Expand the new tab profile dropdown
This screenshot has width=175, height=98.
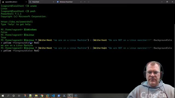(x=89, y=2)
